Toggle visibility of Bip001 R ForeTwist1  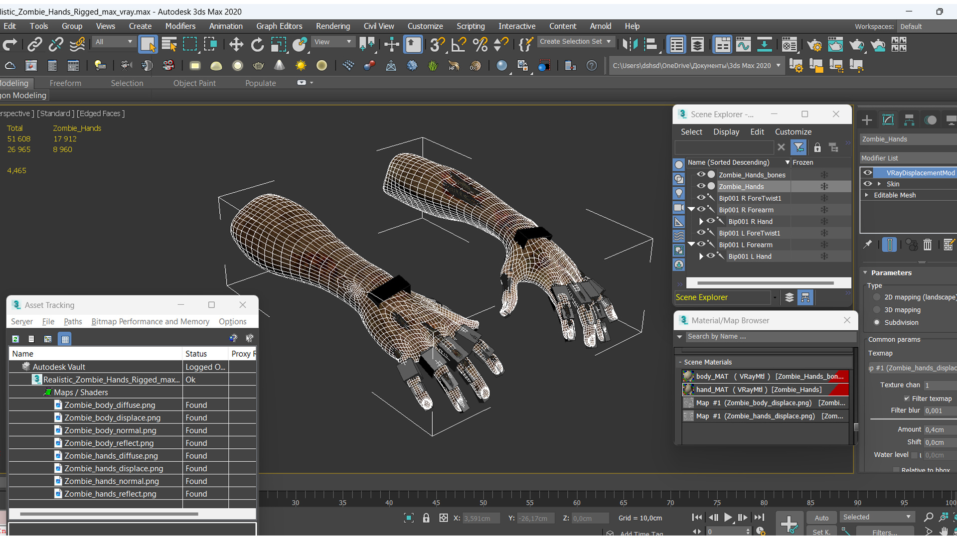[x=701, y=198]
